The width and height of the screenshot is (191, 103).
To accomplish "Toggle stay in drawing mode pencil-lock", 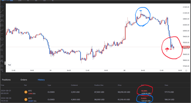I will click(x=2, y=61).
